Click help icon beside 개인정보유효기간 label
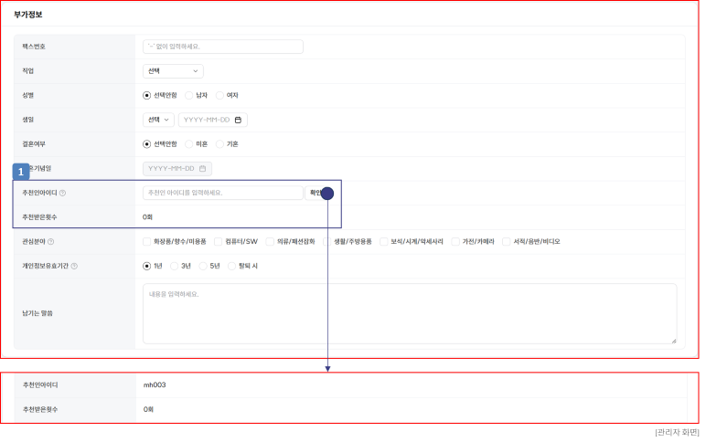 (x=74, y=266)
